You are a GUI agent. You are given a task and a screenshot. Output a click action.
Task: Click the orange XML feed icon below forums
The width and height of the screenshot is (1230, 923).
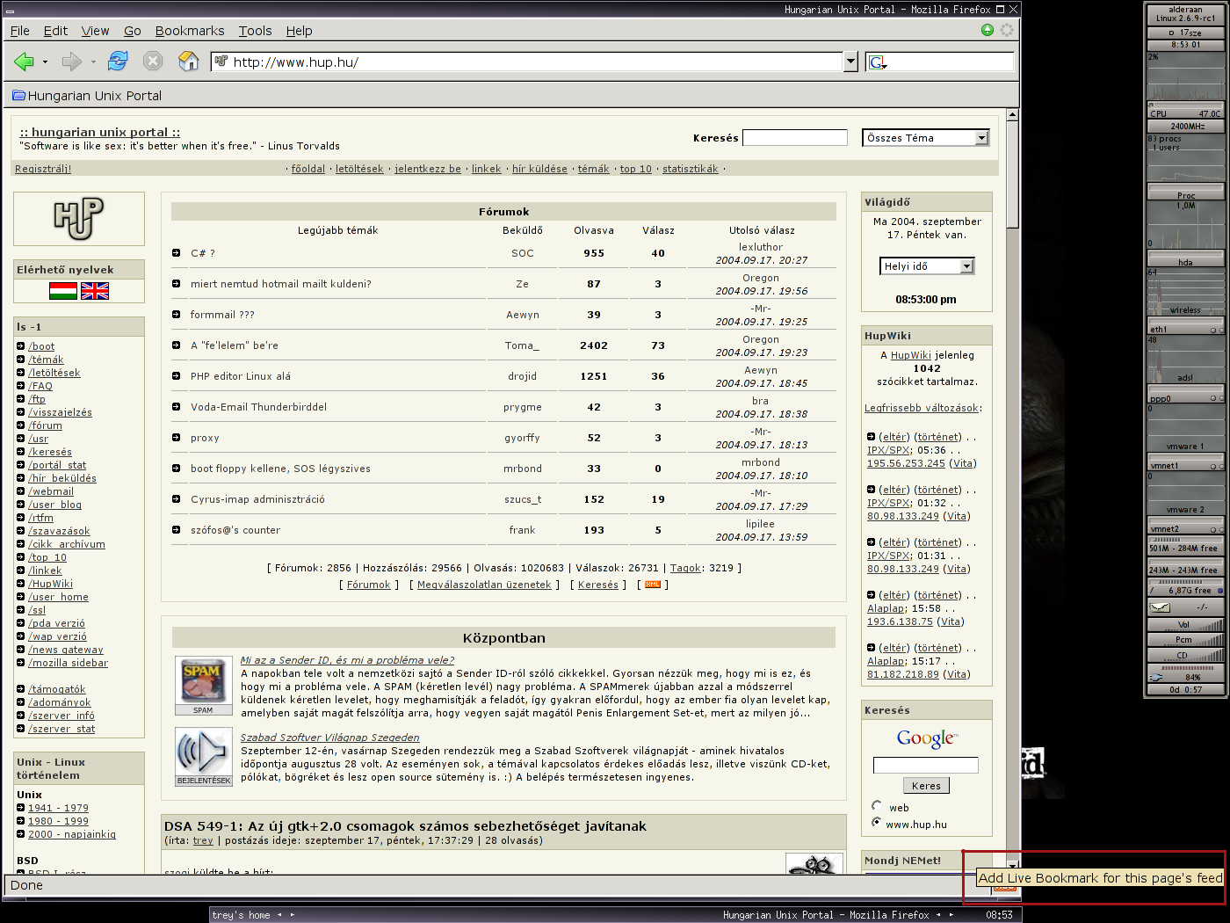click(653, 585)
